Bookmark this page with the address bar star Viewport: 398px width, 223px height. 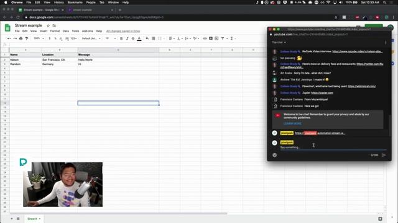336,17
